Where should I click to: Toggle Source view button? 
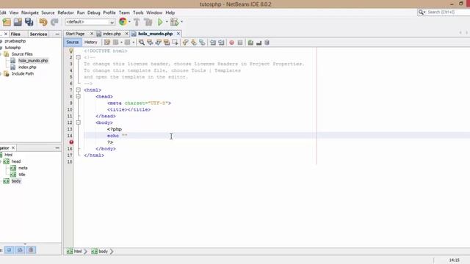click(x=72, y=43)
